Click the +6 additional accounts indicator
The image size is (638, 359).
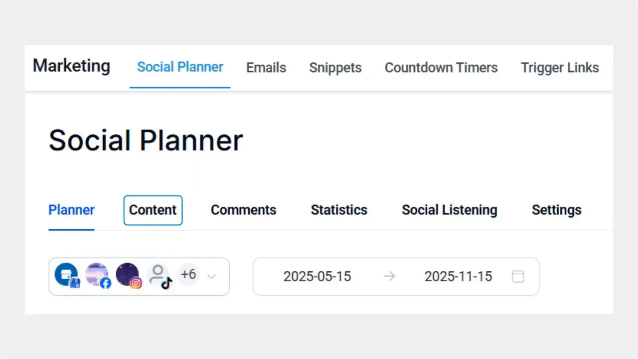(188, 274)
